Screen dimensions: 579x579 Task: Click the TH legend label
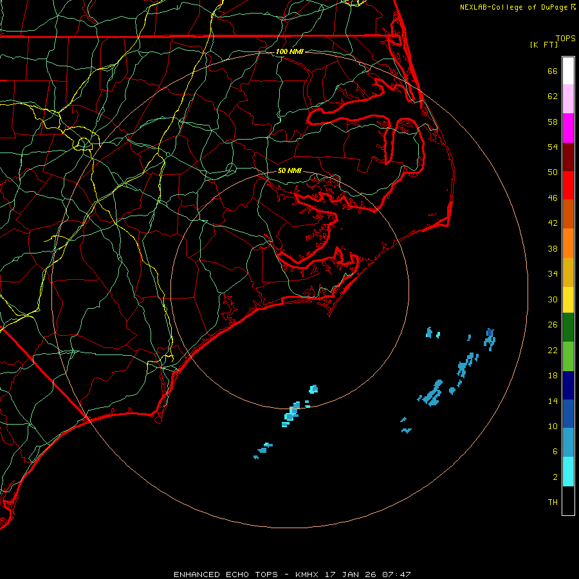pyautogui.click(x=553, y=502)
